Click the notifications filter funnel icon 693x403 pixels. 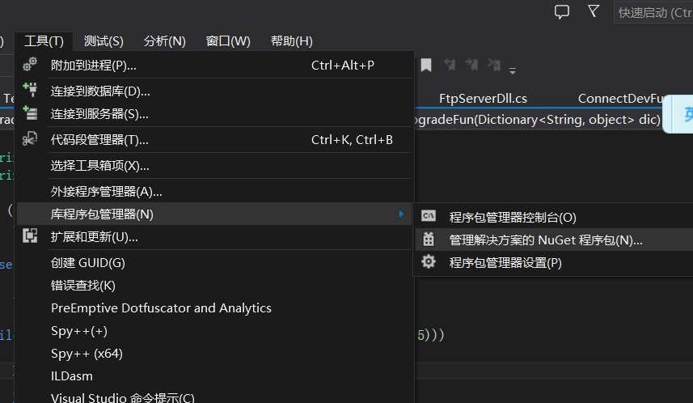[594, 11]
